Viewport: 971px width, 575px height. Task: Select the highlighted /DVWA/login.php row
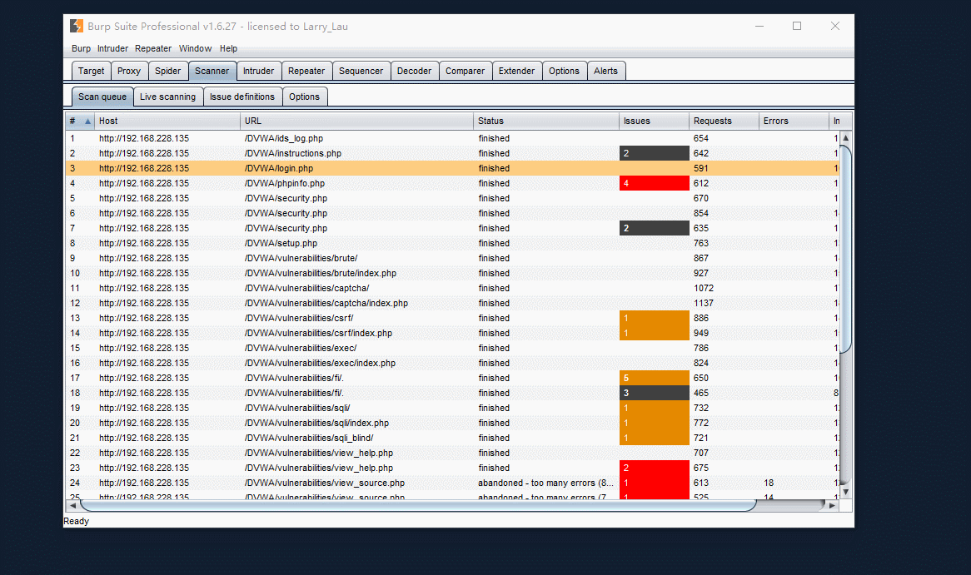point(453,168)
